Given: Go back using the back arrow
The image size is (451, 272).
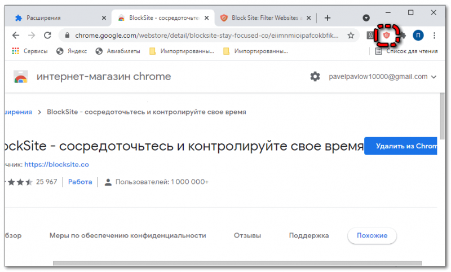Looking at the screenshot, I should click(16, 36).
